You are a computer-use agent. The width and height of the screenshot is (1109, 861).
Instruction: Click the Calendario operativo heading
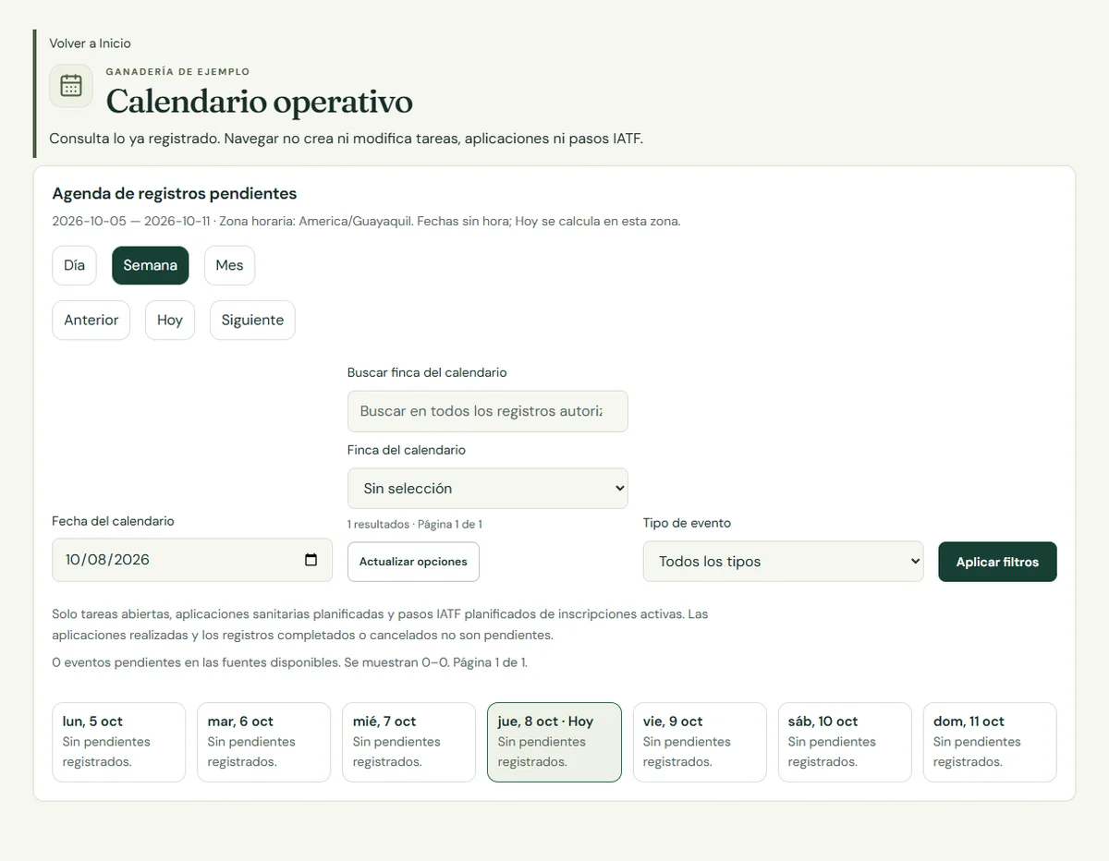(260, 102)
